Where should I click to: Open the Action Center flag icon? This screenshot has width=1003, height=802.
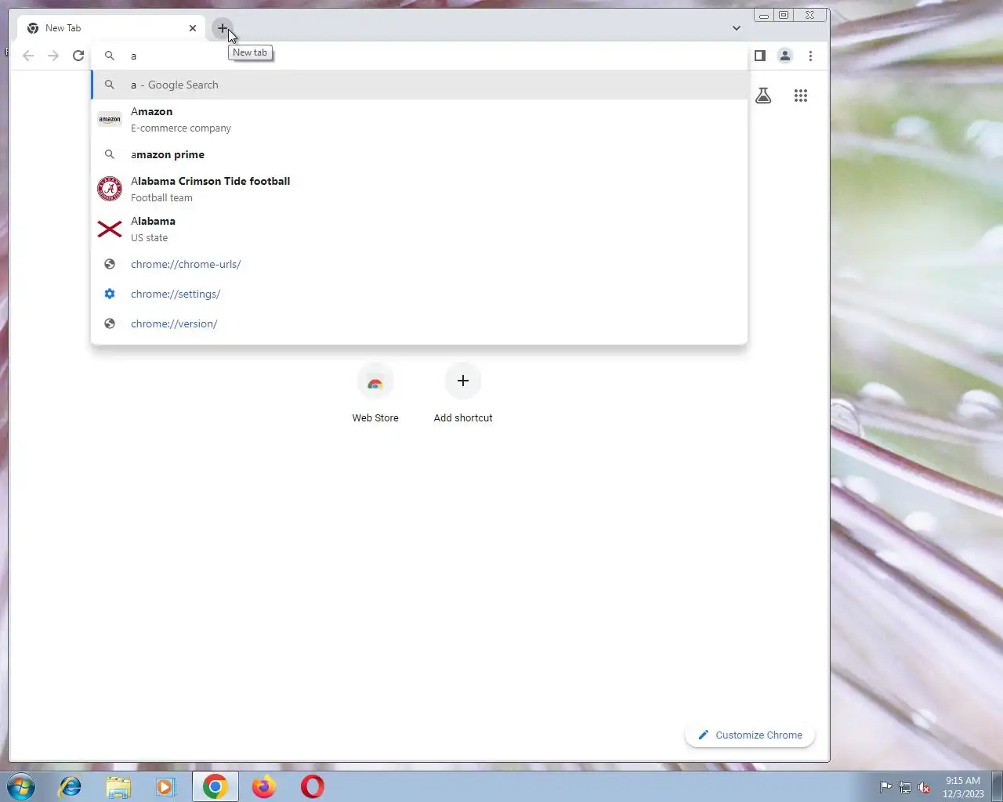(x=885, y=787)
